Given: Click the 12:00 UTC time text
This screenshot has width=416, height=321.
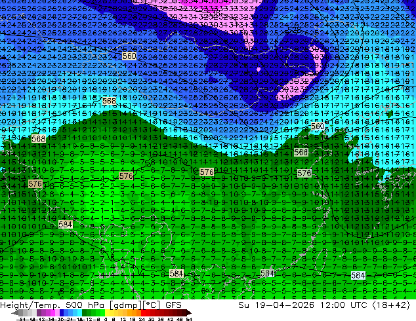Looking at the screenshot, I should point(344,305).
